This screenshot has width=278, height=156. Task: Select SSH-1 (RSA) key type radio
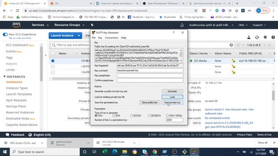coord(167,116)
